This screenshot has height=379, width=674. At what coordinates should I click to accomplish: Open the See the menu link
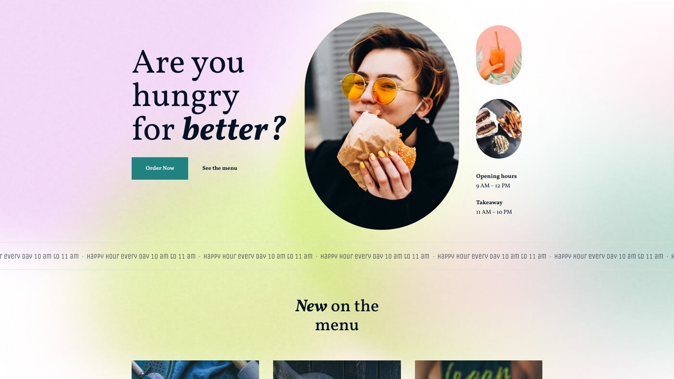(x=219, y=168)
